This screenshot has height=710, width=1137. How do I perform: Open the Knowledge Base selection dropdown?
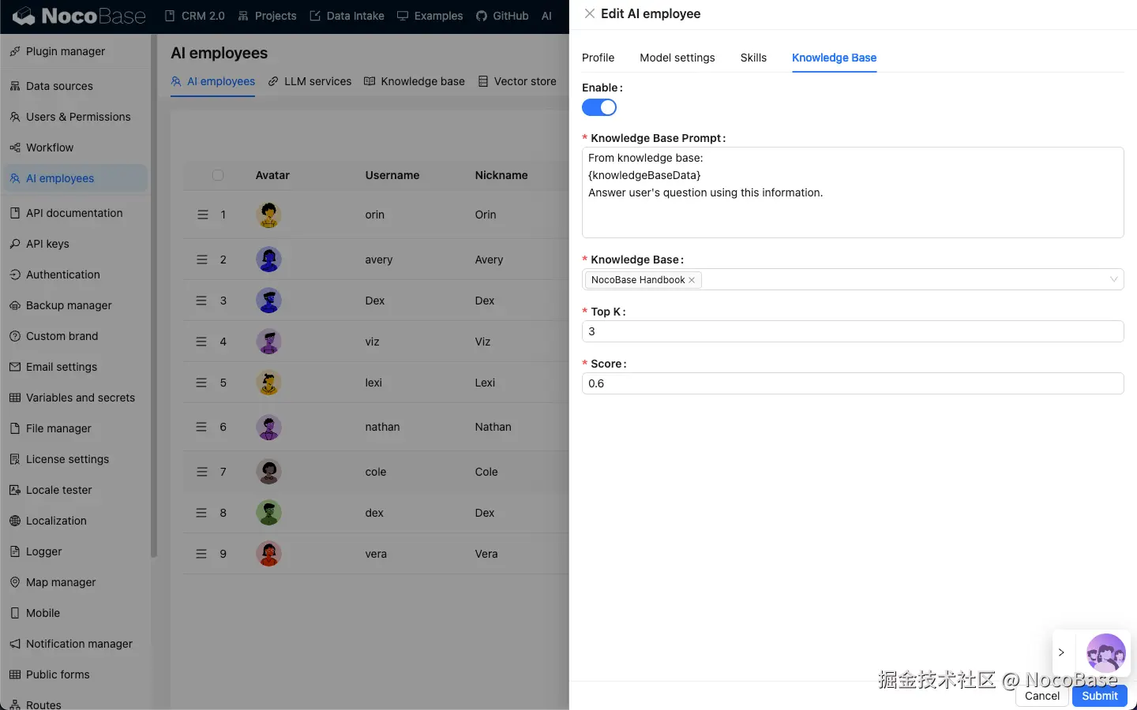coord(853,279)
